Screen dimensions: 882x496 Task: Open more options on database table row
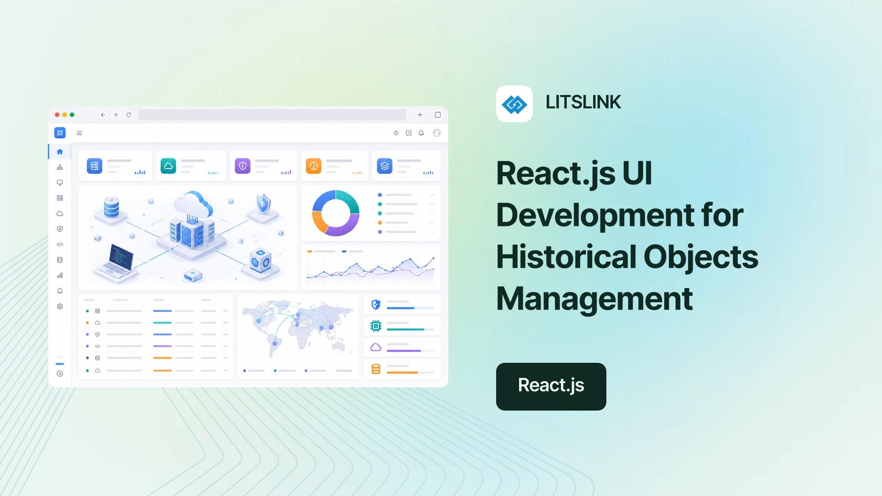pos(226,358)
